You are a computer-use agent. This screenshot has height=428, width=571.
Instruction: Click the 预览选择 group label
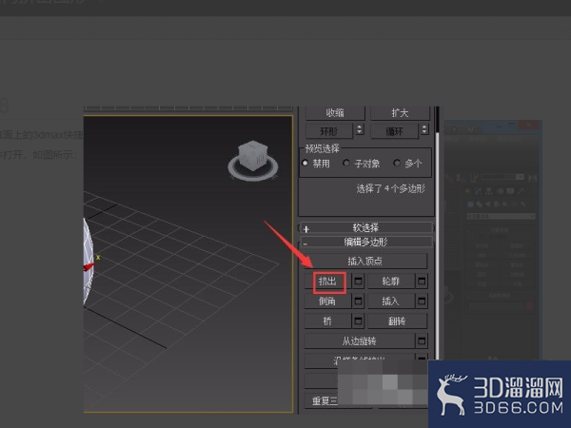click(323, 148)
